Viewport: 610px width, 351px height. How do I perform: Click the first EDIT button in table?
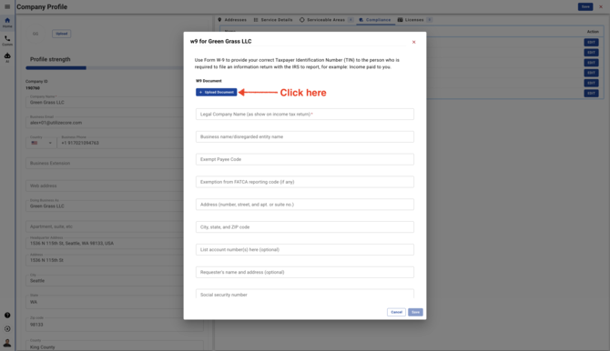(x=591, y=43)
